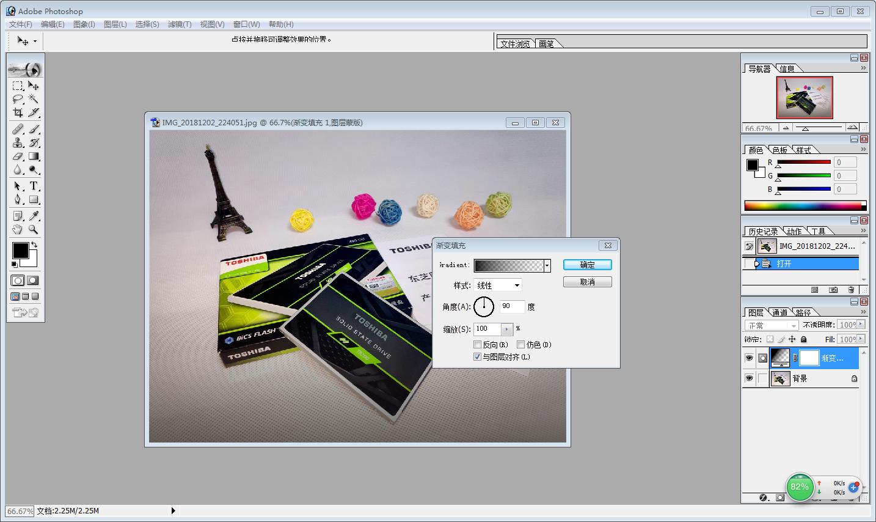The height and width of the screenshot is (522, 876).
Task: Expand the 缩放 scale slider arrow
Action: tap(506, 329)
